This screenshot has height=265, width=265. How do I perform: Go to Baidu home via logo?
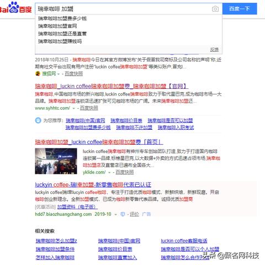pos(15,7)
